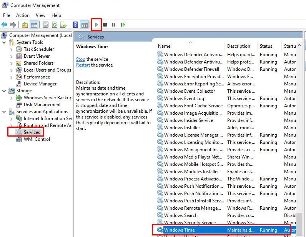Open the Help menu
306x237 pixels.
pos(56,15)
